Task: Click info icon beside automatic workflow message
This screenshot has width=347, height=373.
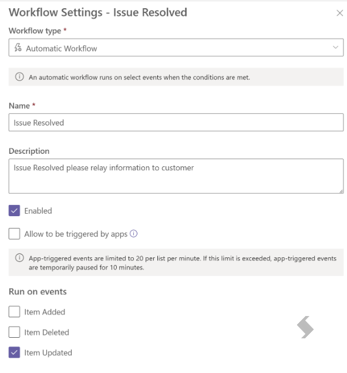Action: (x=19, y=77)
